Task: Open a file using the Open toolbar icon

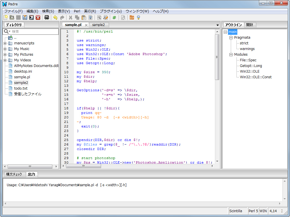Action: click(x=12, y=18)
